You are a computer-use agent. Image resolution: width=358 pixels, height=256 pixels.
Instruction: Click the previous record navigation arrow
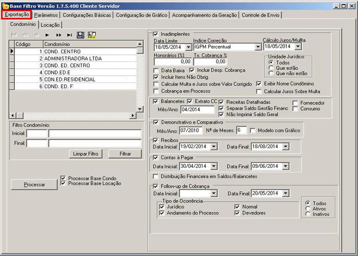click(36, 35)
